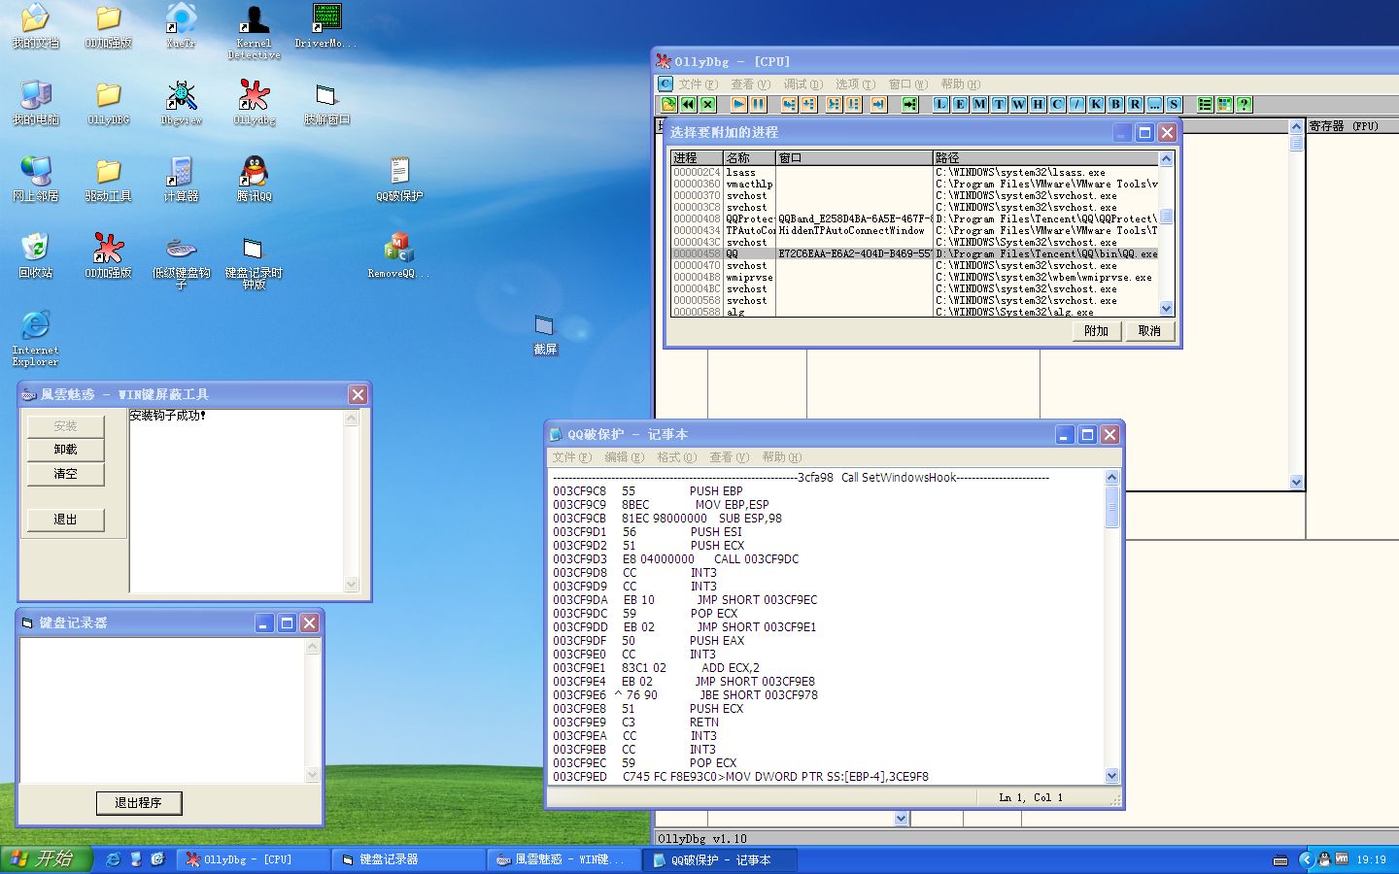The width and height of the screenshot is (1399, 874).
Task: Open Handles window with H button
Action: [1038, 104]
